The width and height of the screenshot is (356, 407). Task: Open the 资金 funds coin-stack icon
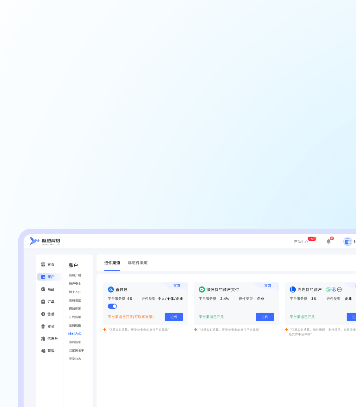pos(43,326)
